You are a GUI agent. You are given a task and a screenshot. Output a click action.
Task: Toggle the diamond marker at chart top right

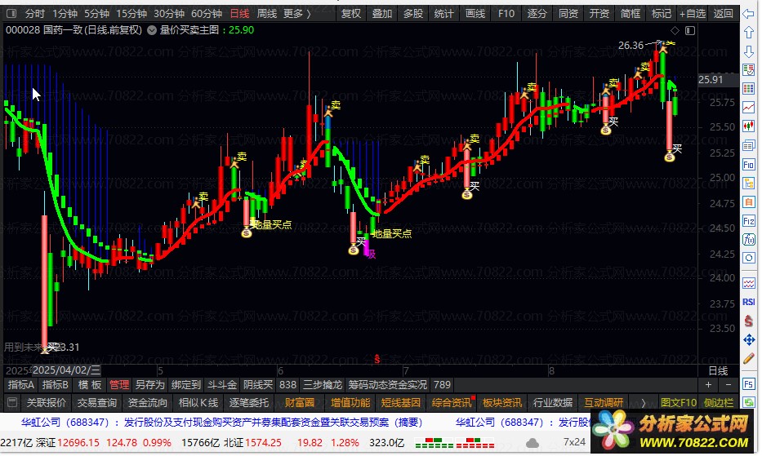pos(675,31)
